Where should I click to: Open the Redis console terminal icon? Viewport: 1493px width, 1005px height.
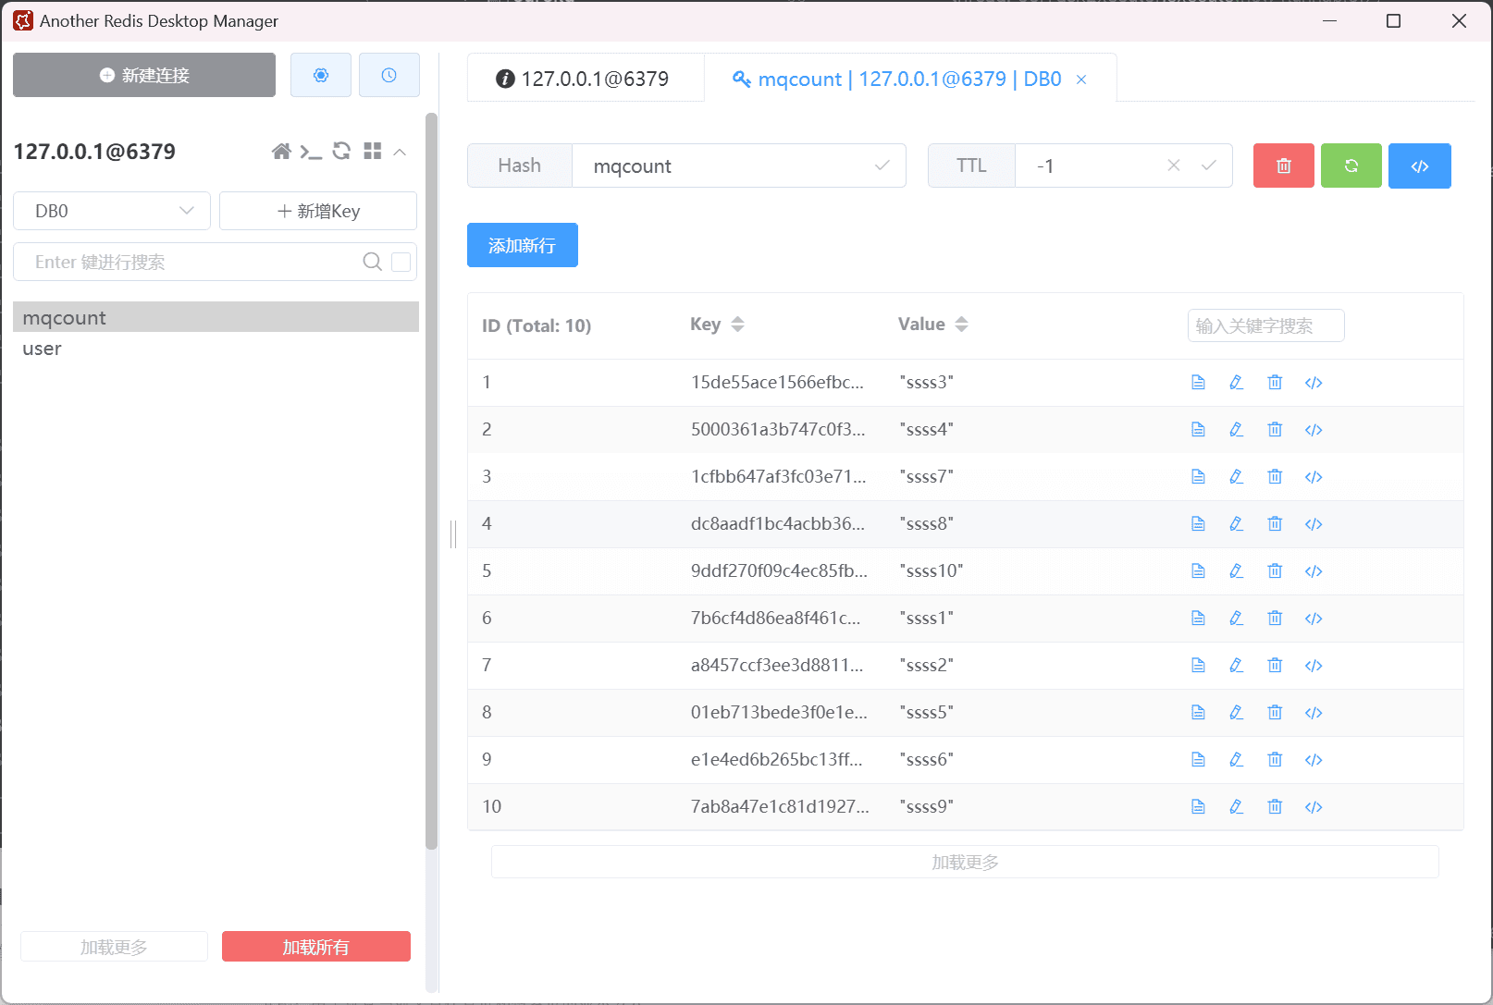[x=311, y=152]
